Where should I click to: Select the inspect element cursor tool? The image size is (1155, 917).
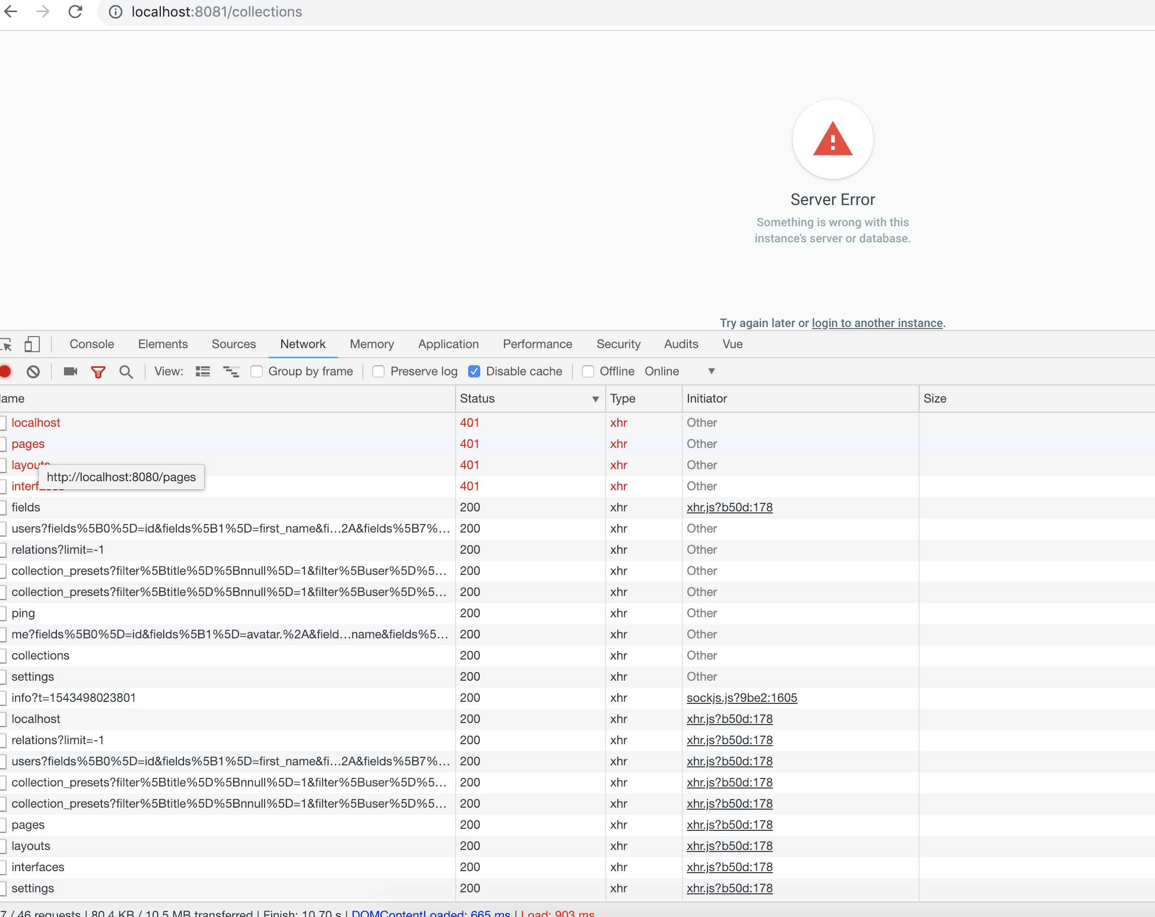coord(7,345)
